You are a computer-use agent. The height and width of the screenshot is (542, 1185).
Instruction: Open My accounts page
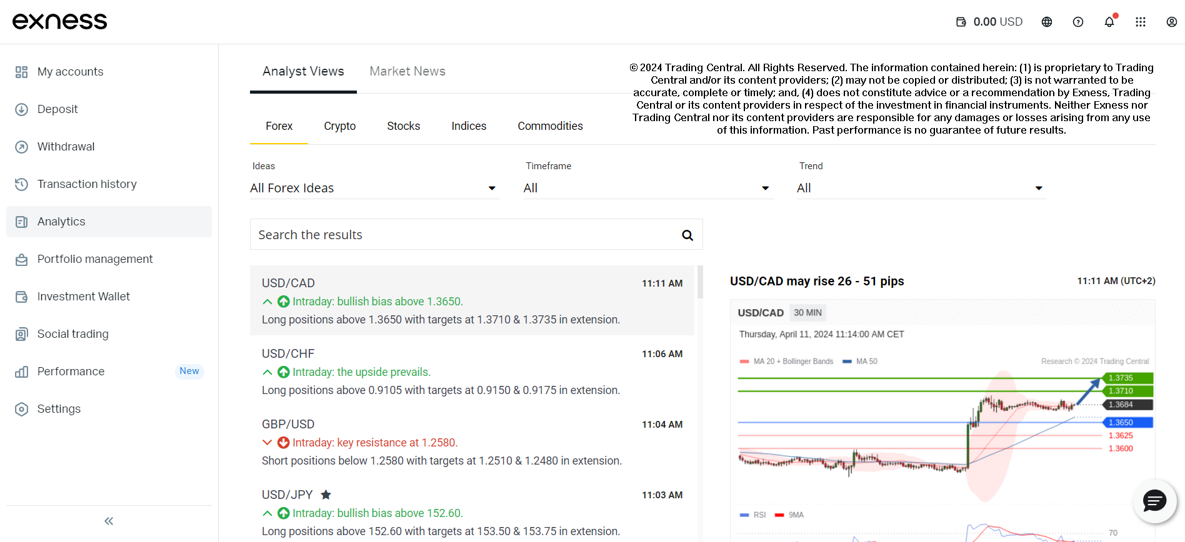coord(109,72)
